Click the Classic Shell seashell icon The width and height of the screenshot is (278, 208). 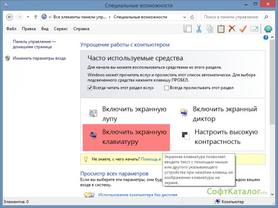point(267,29)
